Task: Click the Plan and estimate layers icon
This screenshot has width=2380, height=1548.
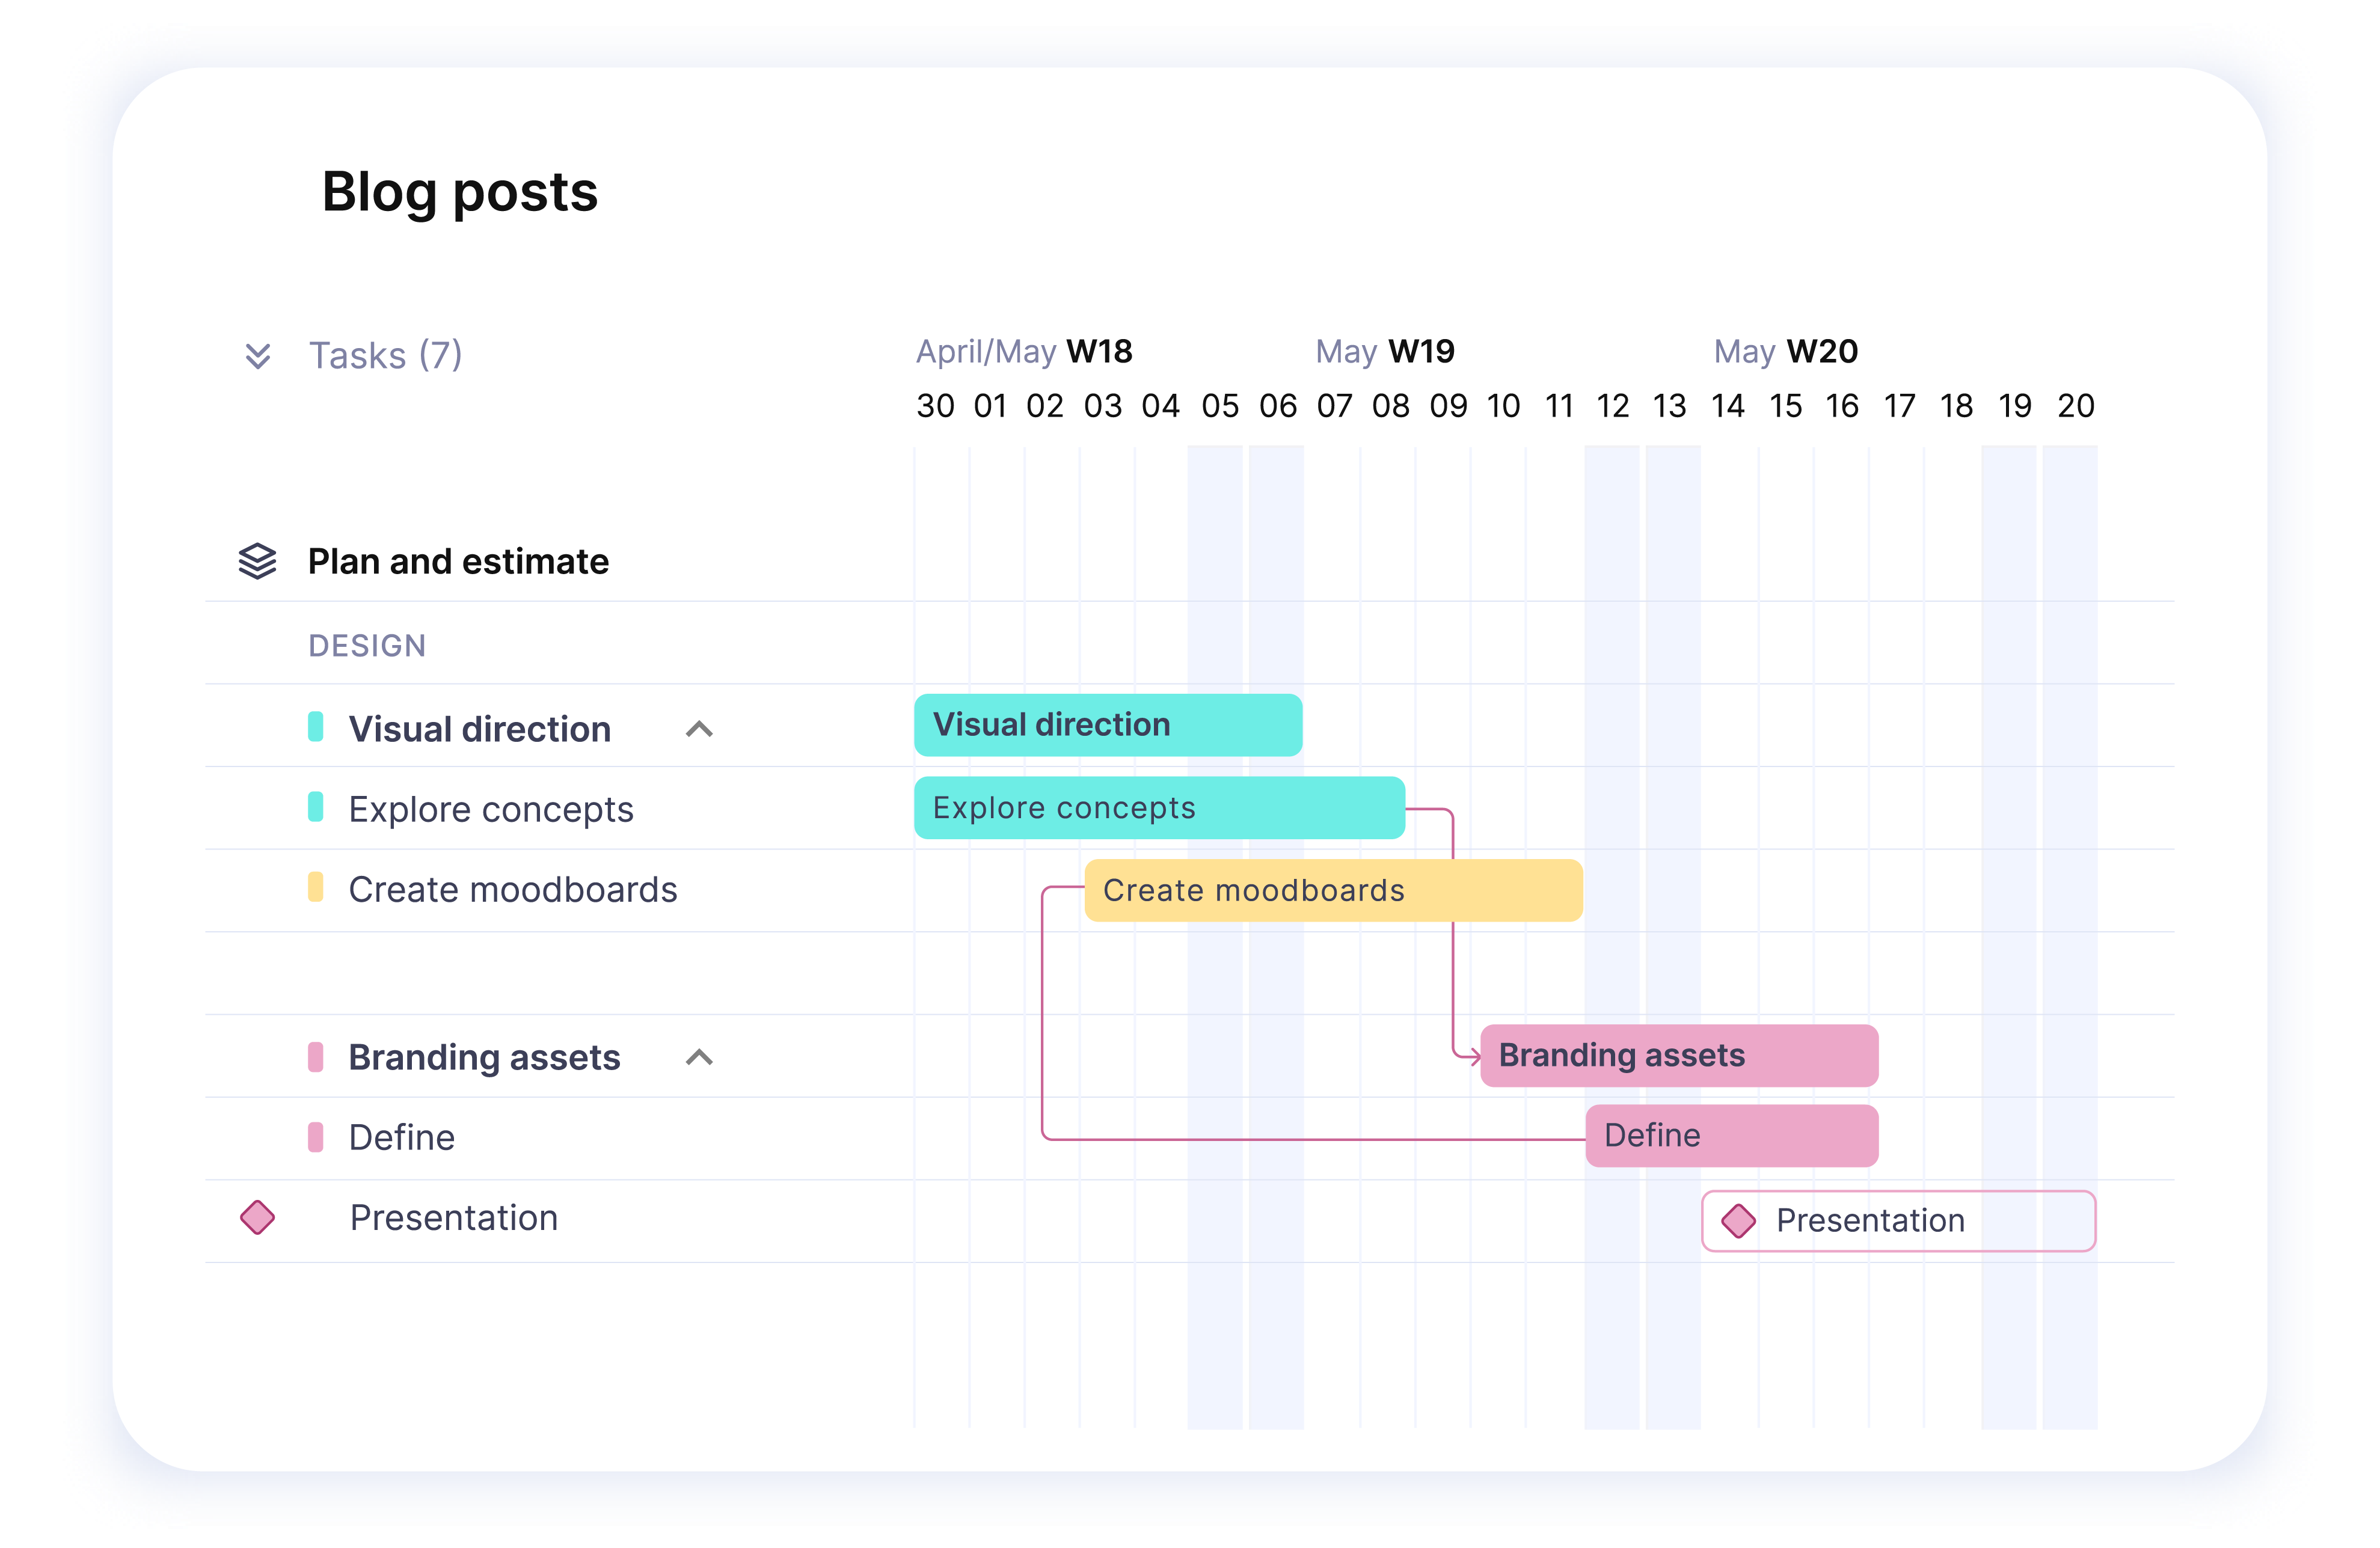Action: (257, 561)
